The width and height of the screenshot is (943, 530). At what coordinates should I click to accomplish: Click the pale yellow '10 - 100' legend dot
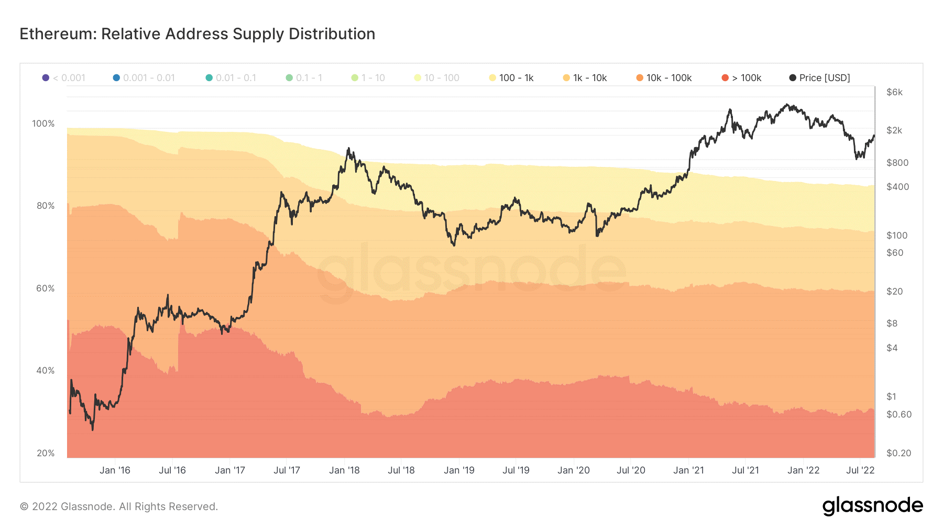click(418, 78)
